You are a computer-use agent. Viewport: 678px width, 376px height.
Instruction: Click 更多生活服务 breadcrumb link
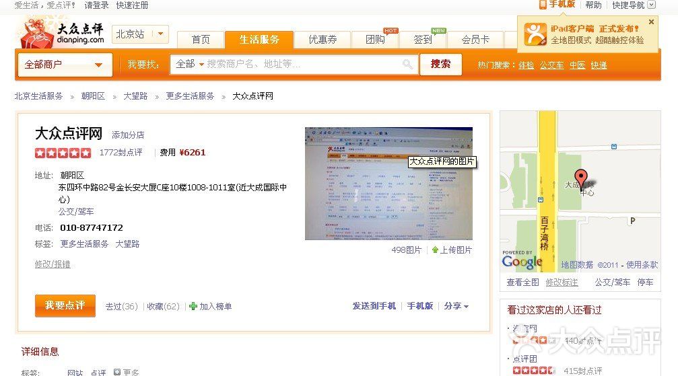(x=190, y=96)
